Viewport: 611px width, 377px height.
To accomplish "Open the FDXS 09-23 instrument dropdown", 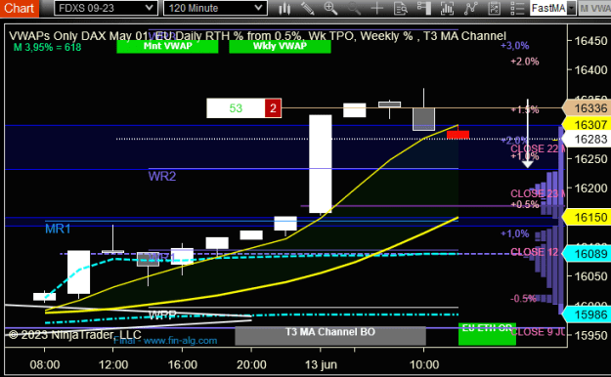I will [x=106, y=8].
